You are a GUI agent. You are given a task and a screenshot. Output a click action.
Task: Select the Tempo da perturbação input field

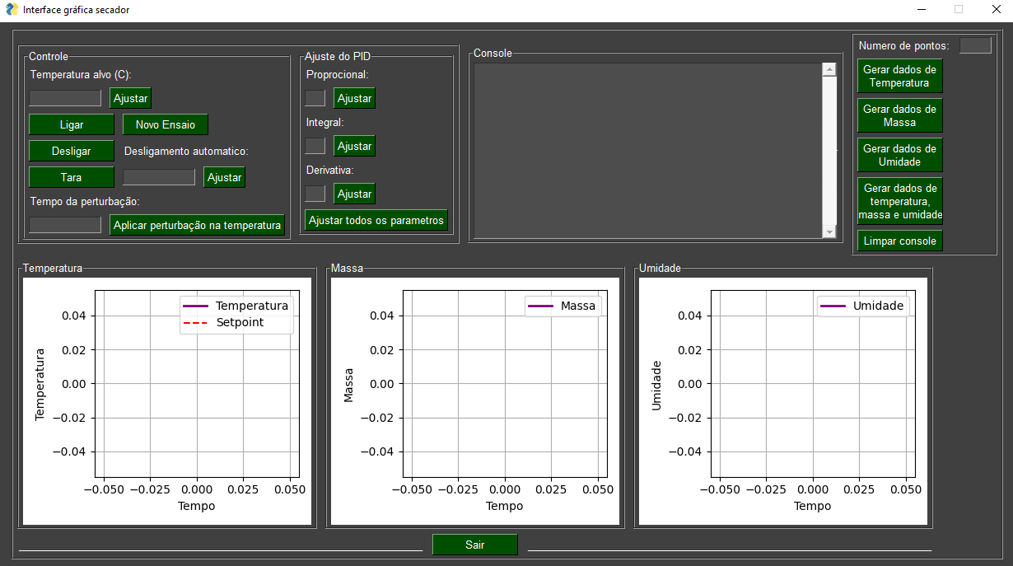[x=64, y=224]
